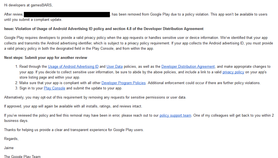
Task: Click the User Data policy link
Action: [x=114, y=67]
